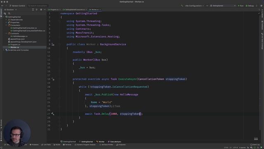Open the Endpoints tool window
264x149 pixels.
click(121, 144)
